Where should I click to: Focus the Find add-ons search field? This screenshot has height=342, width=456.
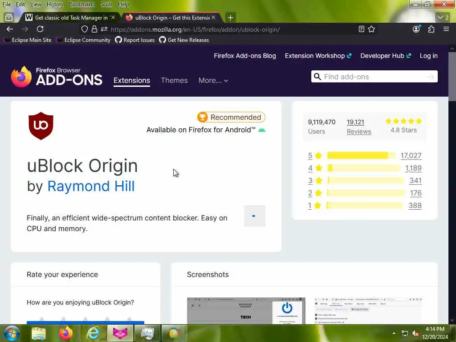pyautogui.click(x=374, y=77)
